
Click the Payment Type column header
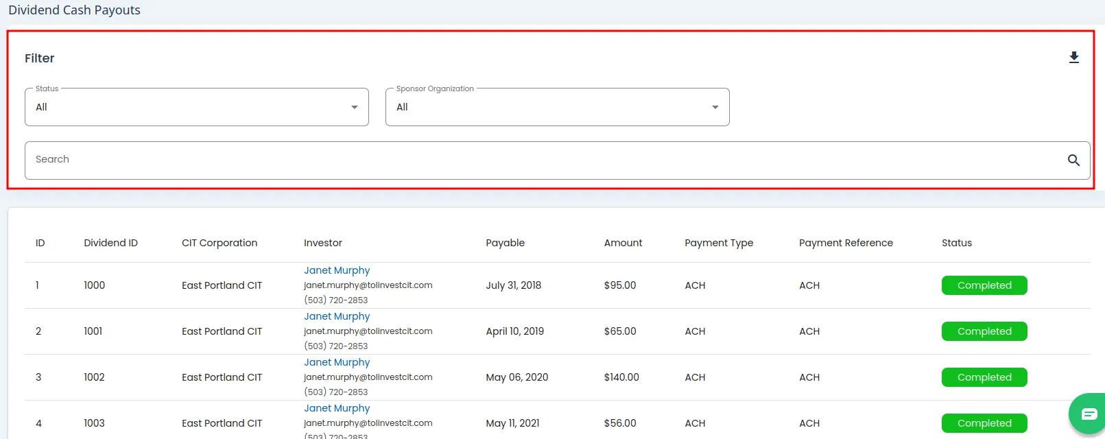pos(718,243)
